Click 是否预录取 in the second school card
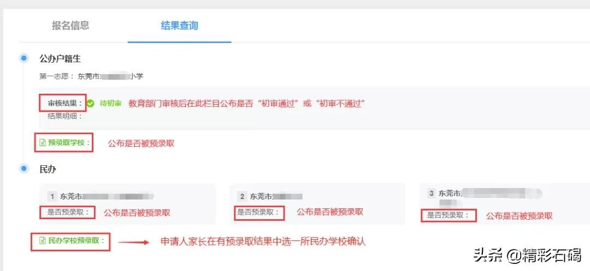Viewport: 590px width, 271px height. 260,212
